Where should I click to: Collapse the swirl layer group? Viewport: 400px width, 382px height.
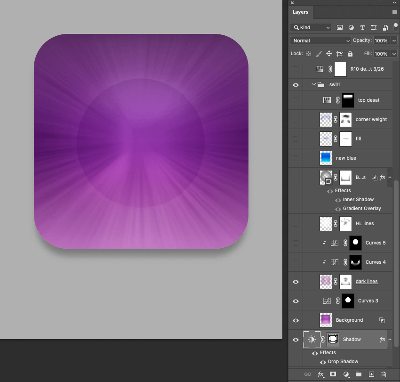313,85
